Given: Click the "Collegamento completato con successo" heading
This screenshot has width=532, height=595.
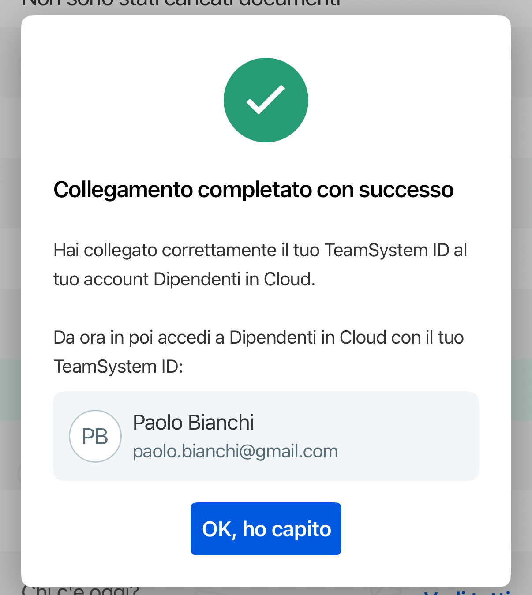Looking at the screenshot, I should tap(253, 190).
